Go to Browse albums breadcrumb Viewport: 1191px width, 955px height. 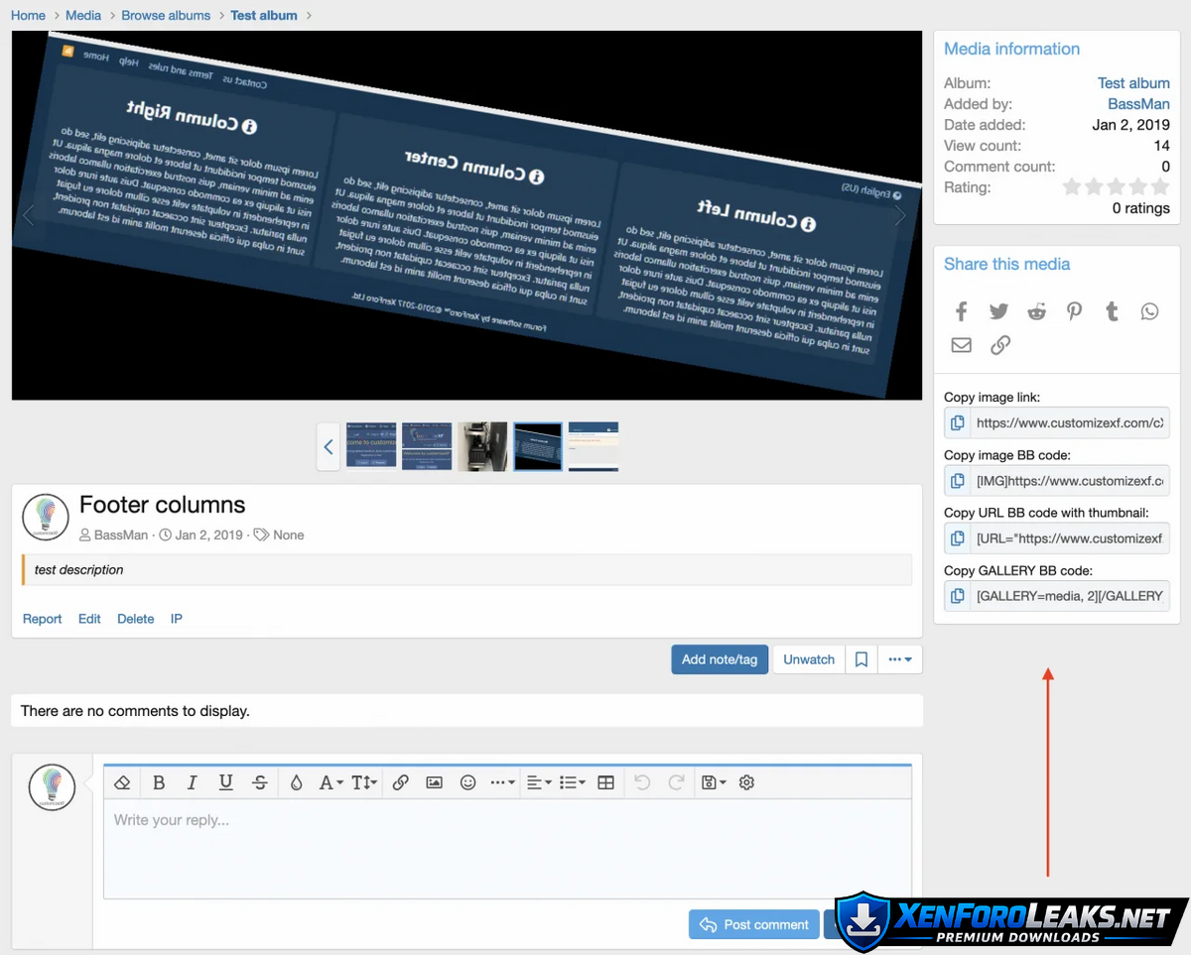tap(166, 15)
